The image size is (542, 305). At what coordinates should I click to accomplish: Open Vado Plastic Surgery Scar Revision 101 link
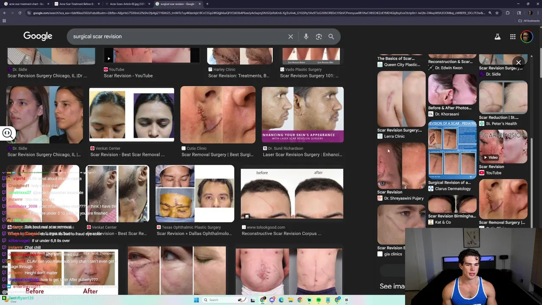point(309,76)
